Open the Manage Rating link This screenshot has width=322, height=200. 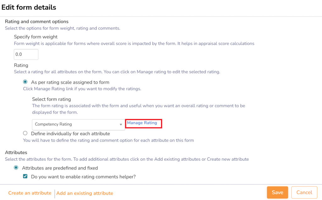pyautogui.click(x=142, y=123)
